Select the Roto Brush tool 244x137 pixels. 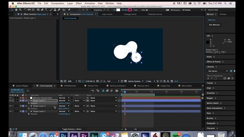(x=64, y=10)
